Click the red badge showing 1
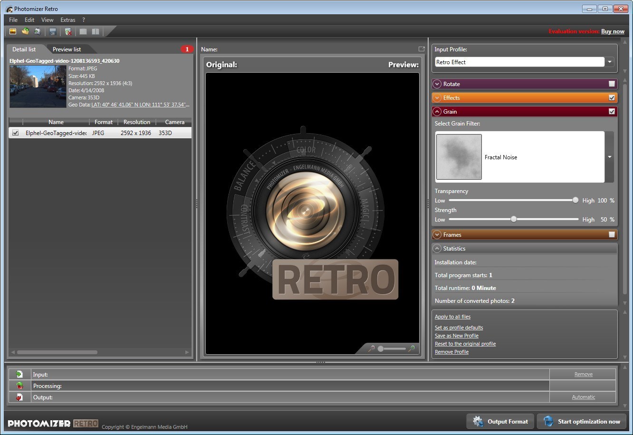The height and width of the screenshot is (435, 633). tap(187, 49)
